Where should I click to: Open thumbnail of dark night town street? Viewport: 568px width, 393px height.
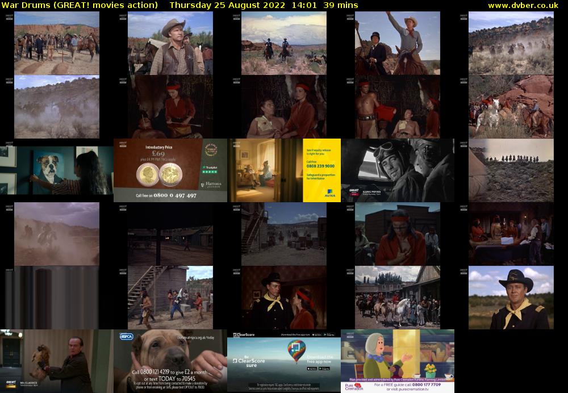[x=170, y=234]
